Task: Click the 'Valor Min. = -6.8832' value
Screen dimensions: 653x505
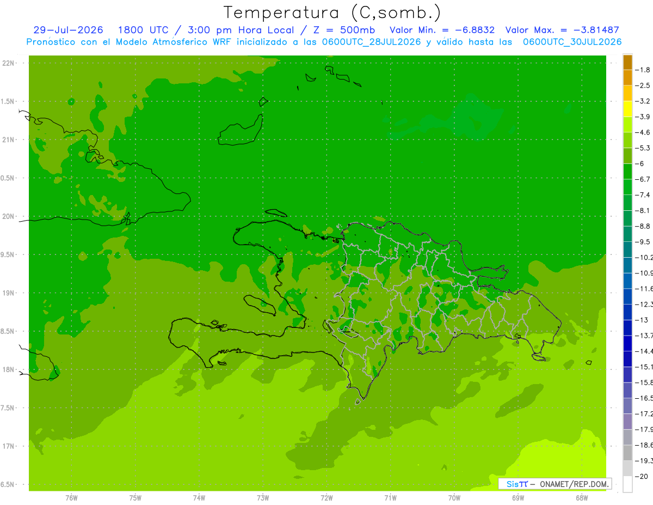Action: point(442,30)
